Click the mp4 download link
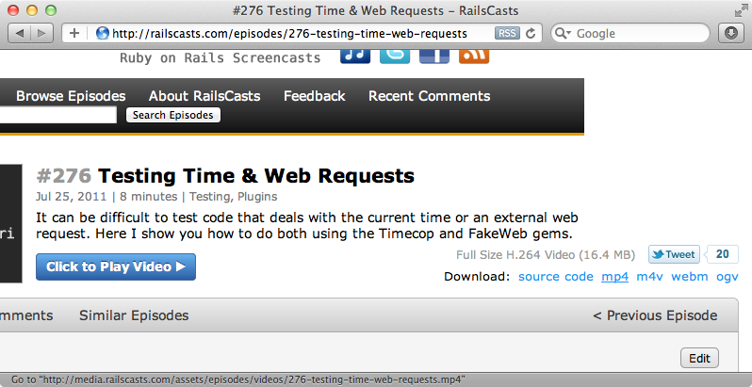This screenshot has height=387, width=752. [x=614, y=276]
